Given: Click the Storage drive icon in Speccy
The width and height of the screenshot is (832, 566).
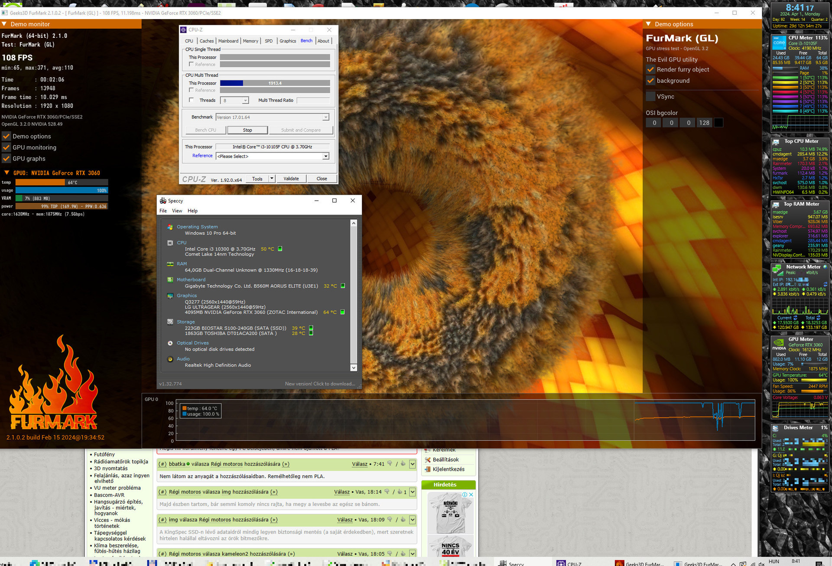Looking at the screenshot, I should (x=170, y=322).
